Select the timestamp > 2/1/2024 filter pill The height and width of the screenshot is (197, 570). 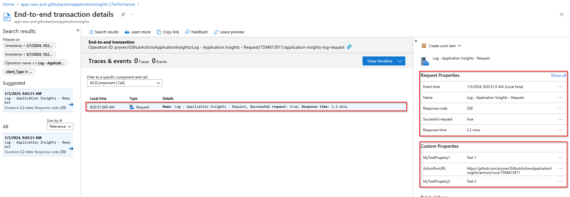(x=29, y=46)
